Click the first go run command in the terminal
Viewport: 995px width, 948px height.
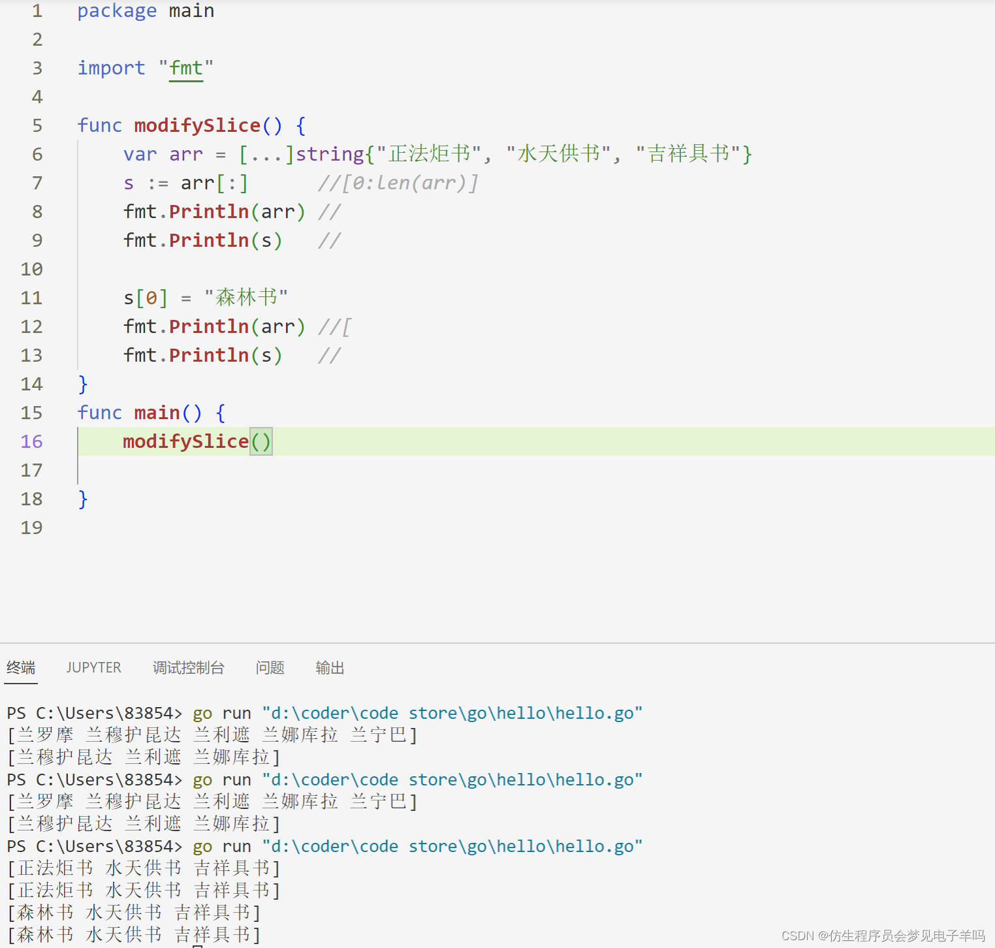click(x=418, y=713)
